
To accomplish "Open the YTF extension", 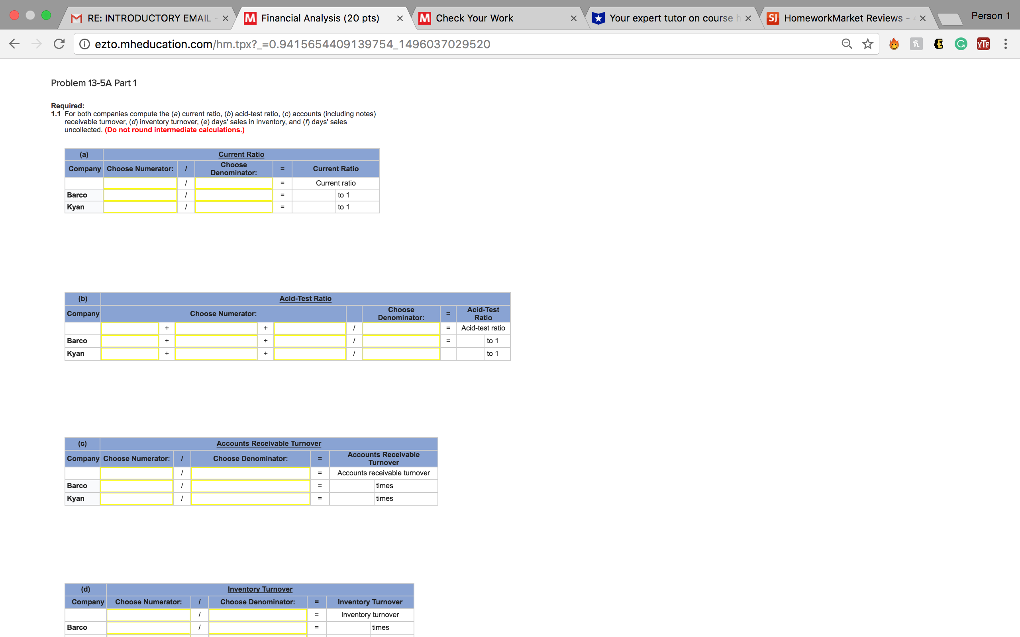I will coord(983,44).
